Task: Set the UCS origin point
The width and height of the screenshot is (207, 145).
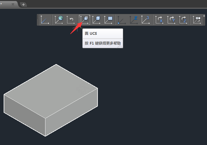Action: click(122, 20)
